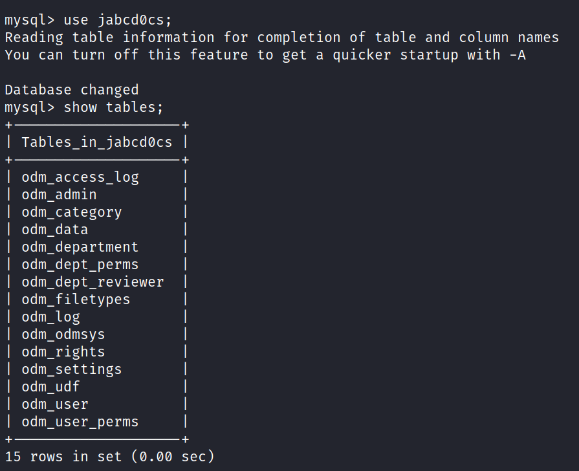The width and height of the screenshot is (579, 471).
Task: Click the odm_dept_perms entry
Action: pyautogui.click(x=80, y=265)
